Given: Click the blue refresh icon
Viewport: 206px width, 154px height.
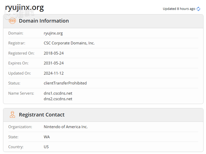Looking at the screenshot, I should click(198, 9).
